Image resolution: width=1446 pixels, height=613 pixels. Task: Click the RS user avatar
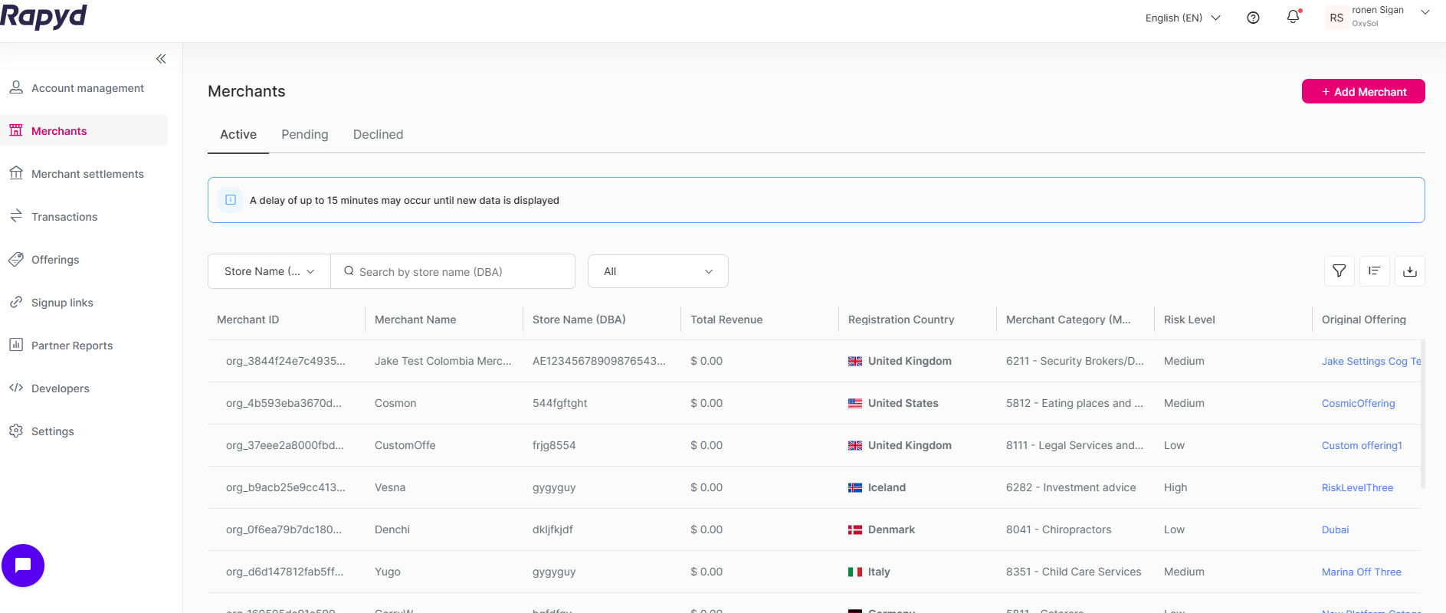tap(1336, 18)
